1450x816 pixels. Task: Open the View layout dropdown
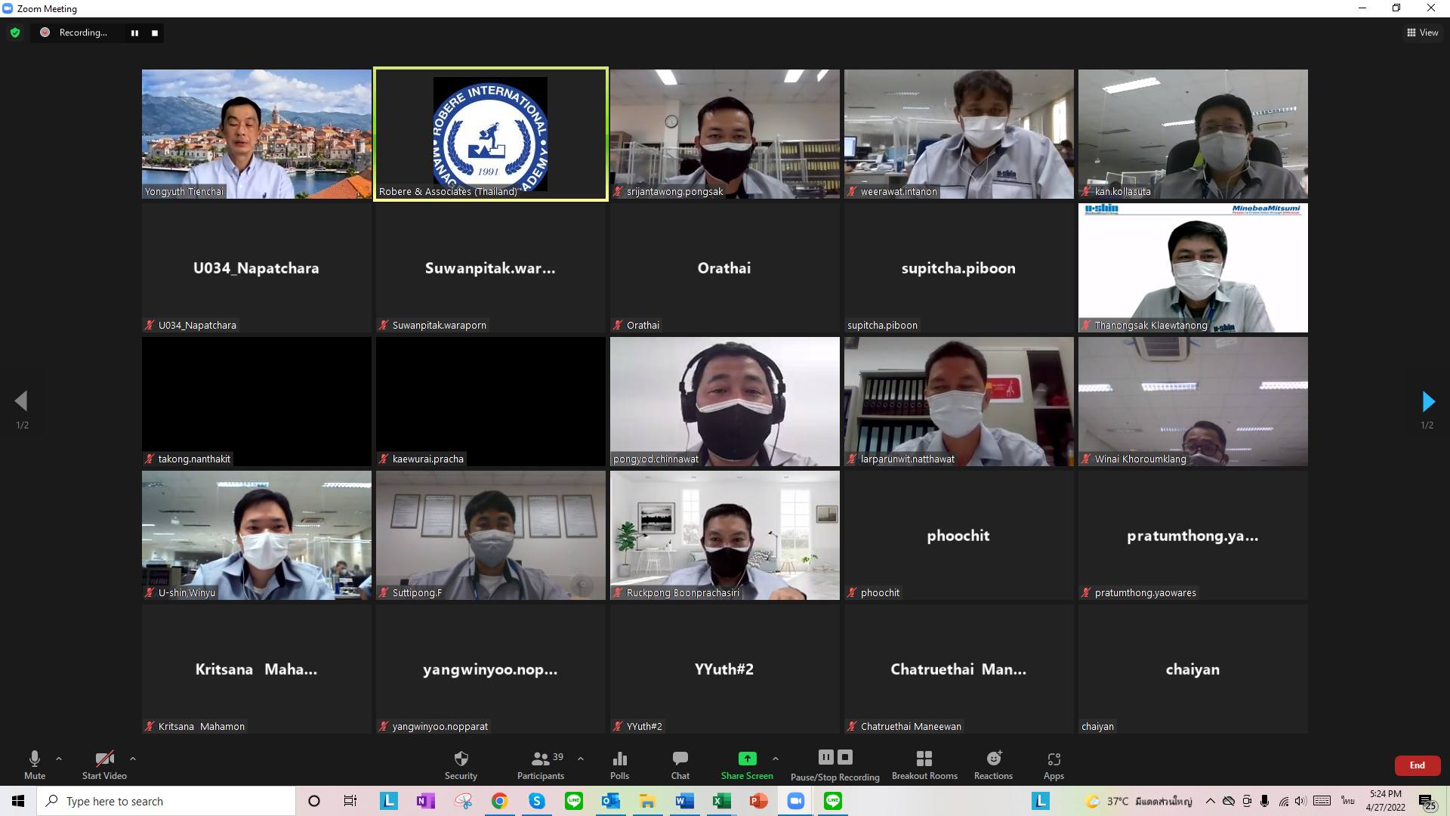1422,32
